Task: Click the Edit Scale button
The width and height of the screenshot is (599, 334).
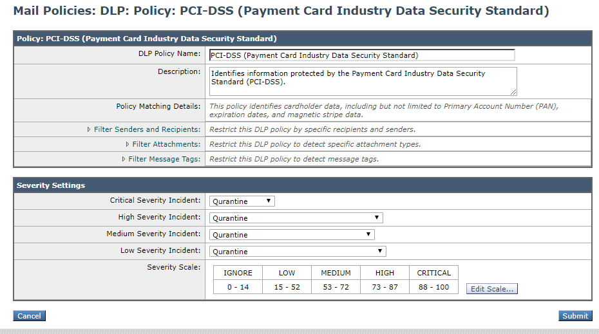Action: click(x=492, y=288)
